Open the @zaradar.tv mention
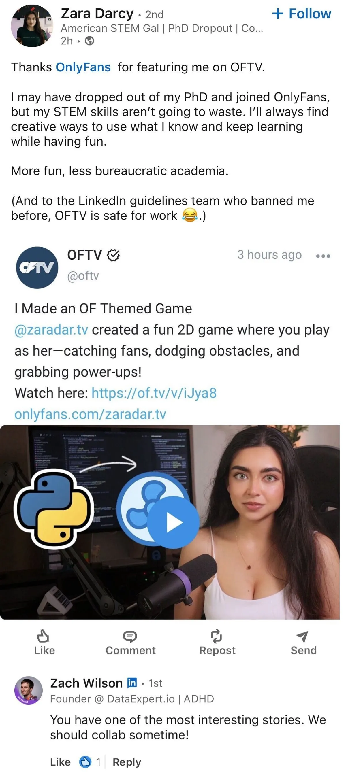346x780 pixels. (51, 330)
